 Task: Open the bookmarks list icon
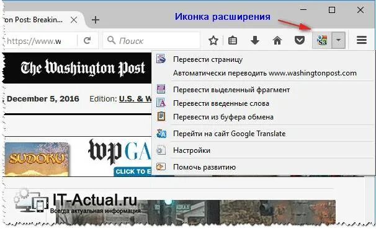(233, 40)
